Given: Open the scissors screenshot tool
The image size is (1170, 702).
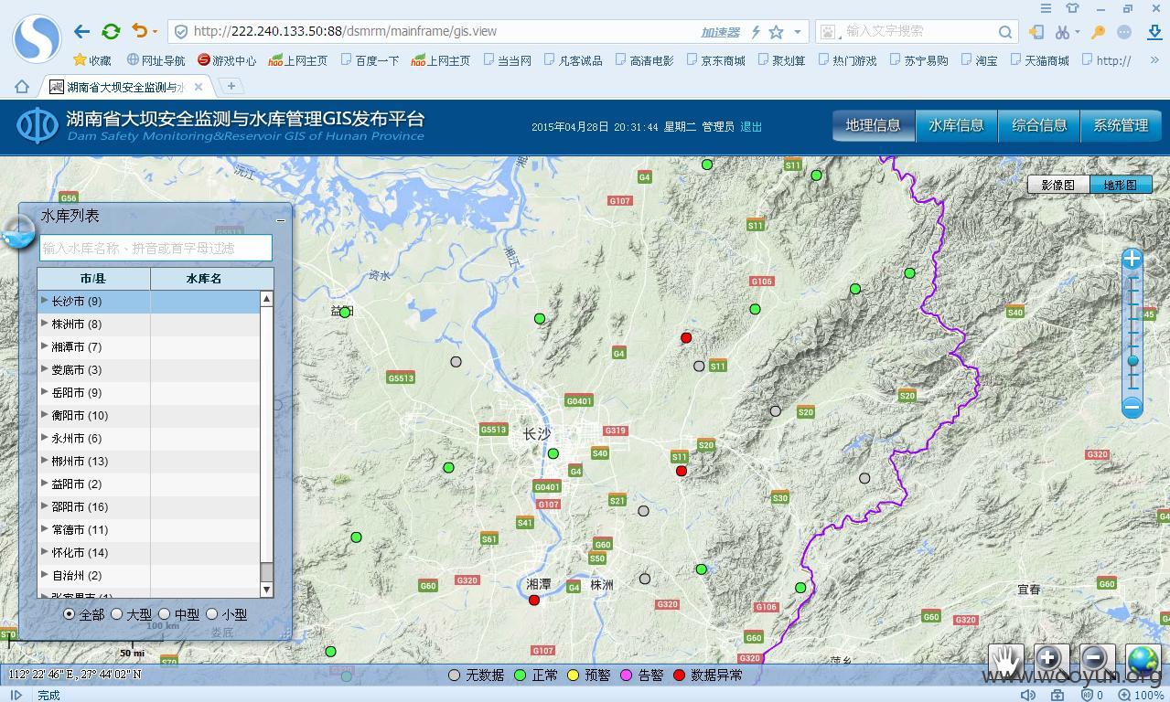Looking at the screenshot, I should (1061, 32).
